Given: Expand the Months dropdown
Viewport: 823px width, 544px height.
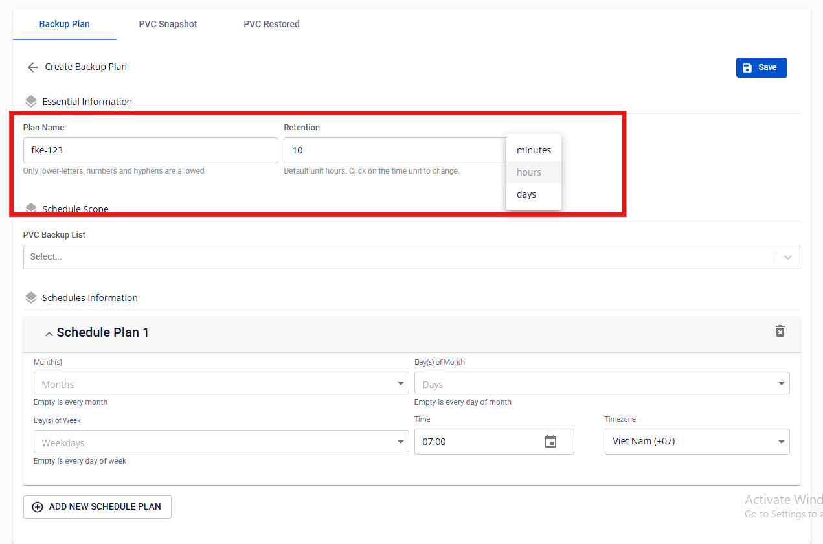Looking at the screenshot, I should coord(401,384).
